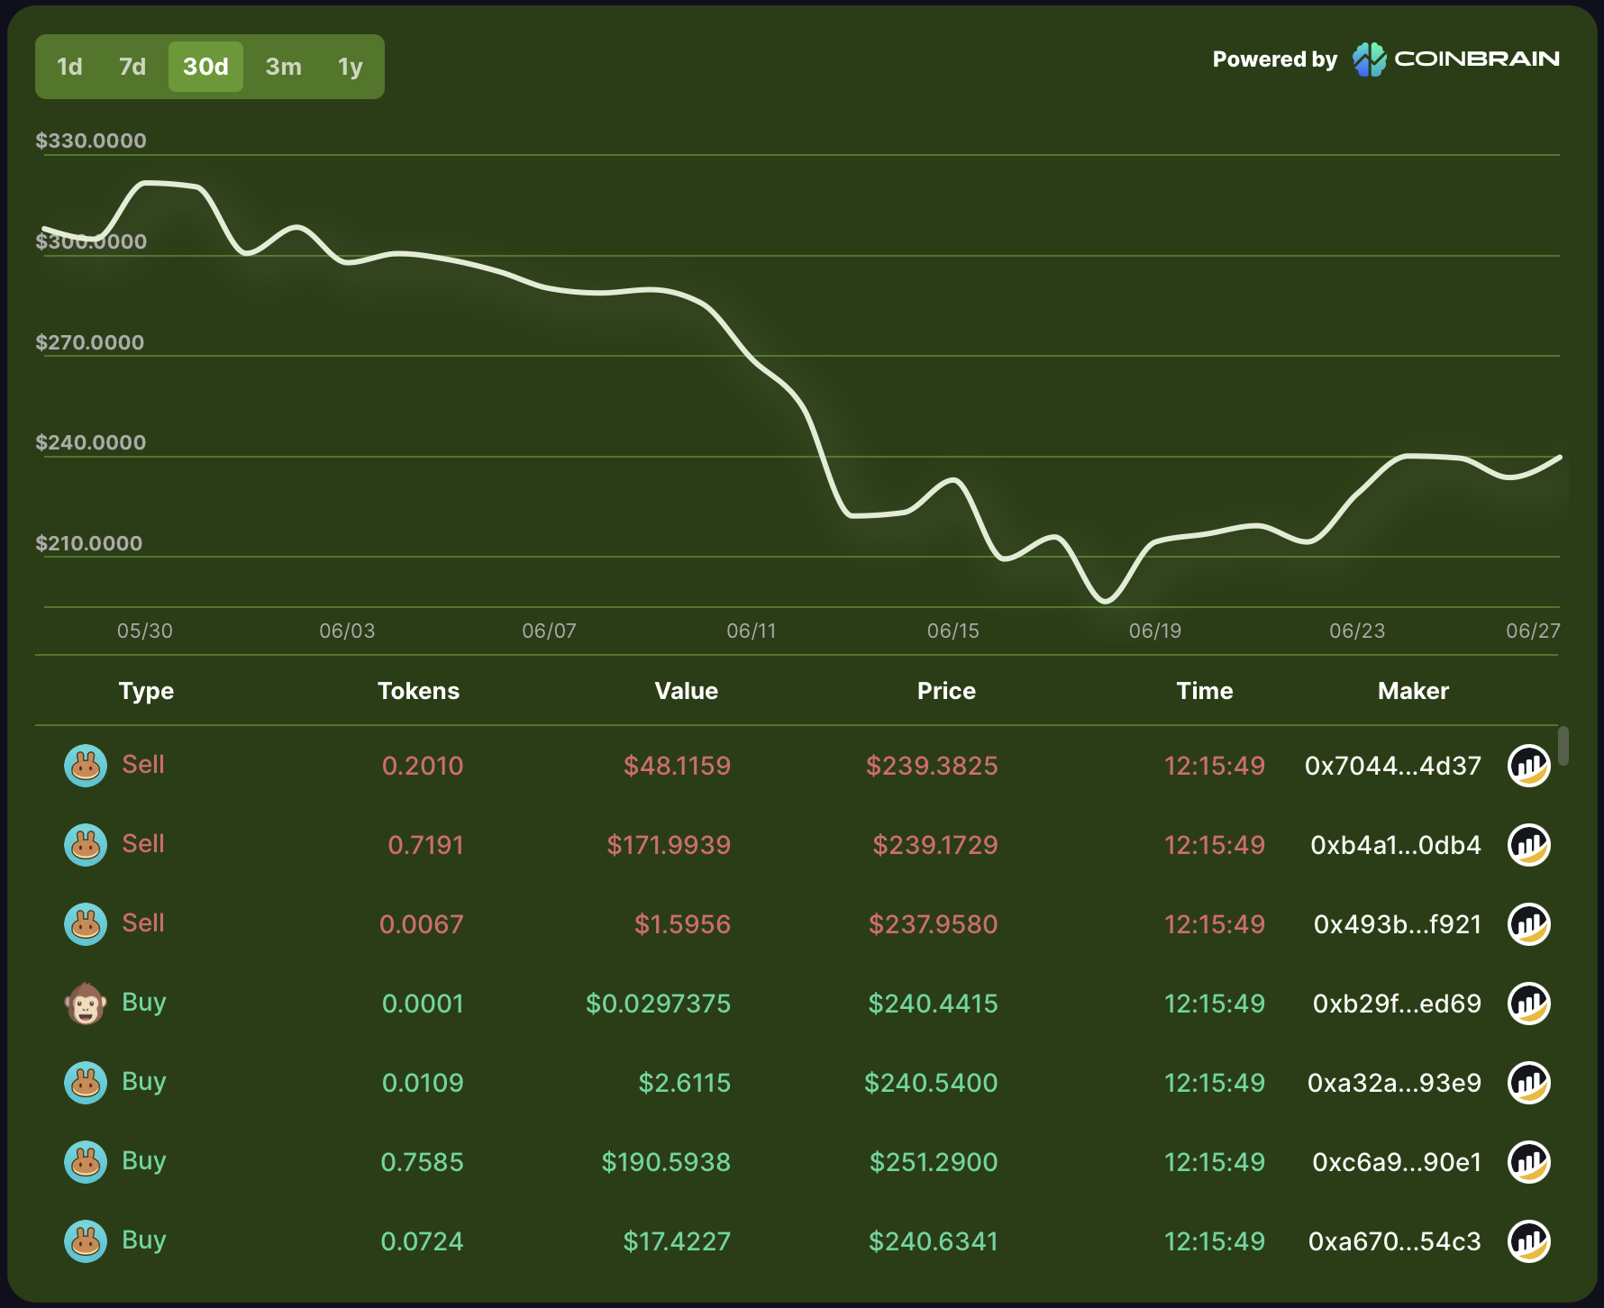Click the 05/30 date label on chart axis
The height and width of the screenshot is (1308, 1604).
pyautogui.click(x=145, y=631)
